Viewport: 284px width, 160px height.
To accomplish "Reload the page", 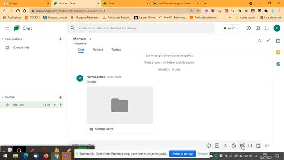I will (x=18, y=11).
